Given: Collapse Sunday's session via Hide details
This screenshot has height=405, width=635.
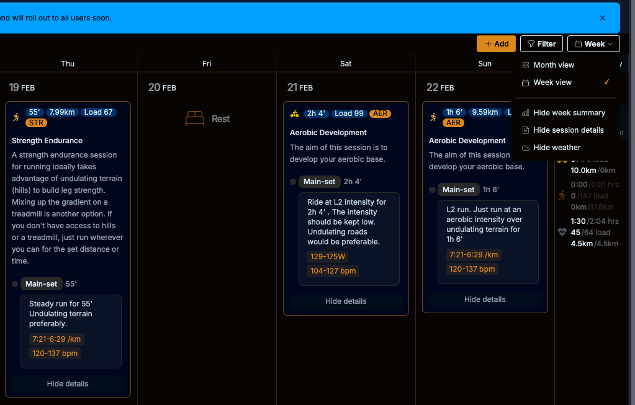Looking at the screenshot, I should [485, 300].
